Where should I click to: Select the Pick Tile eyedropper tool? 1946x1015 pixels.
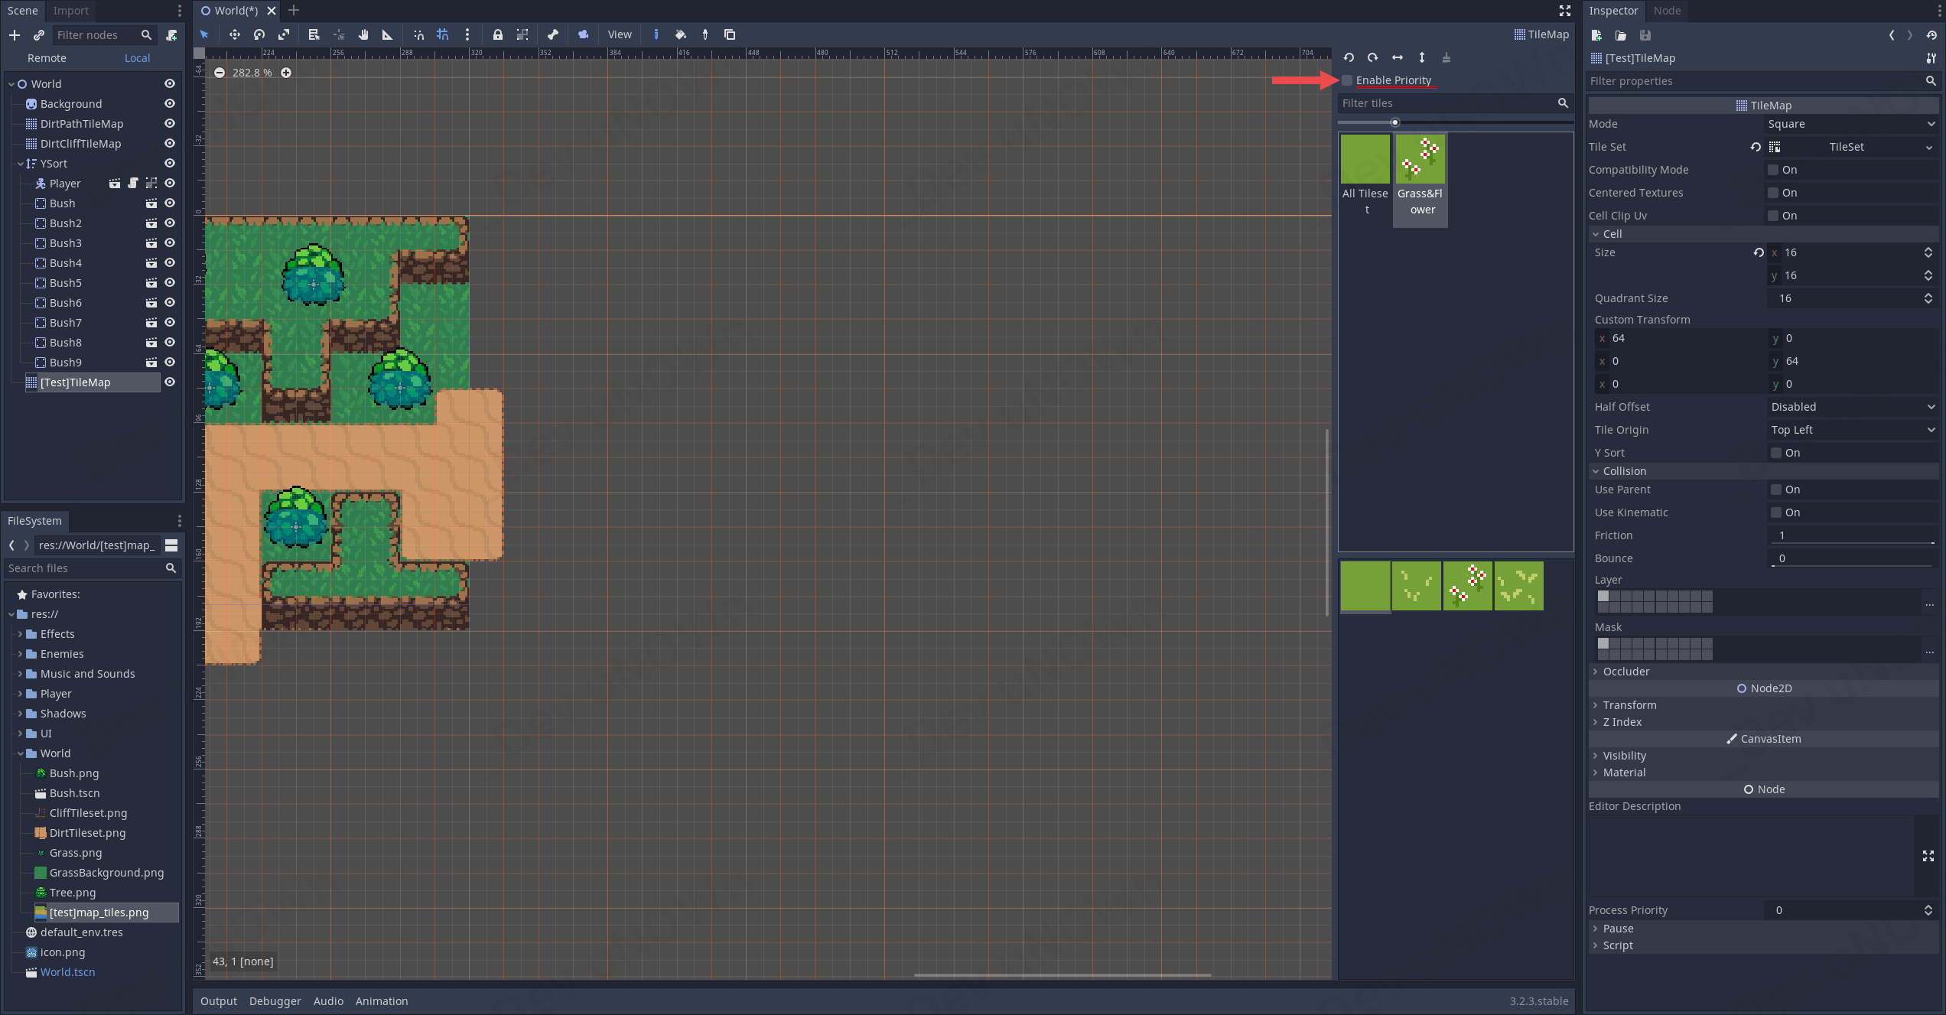705,34
